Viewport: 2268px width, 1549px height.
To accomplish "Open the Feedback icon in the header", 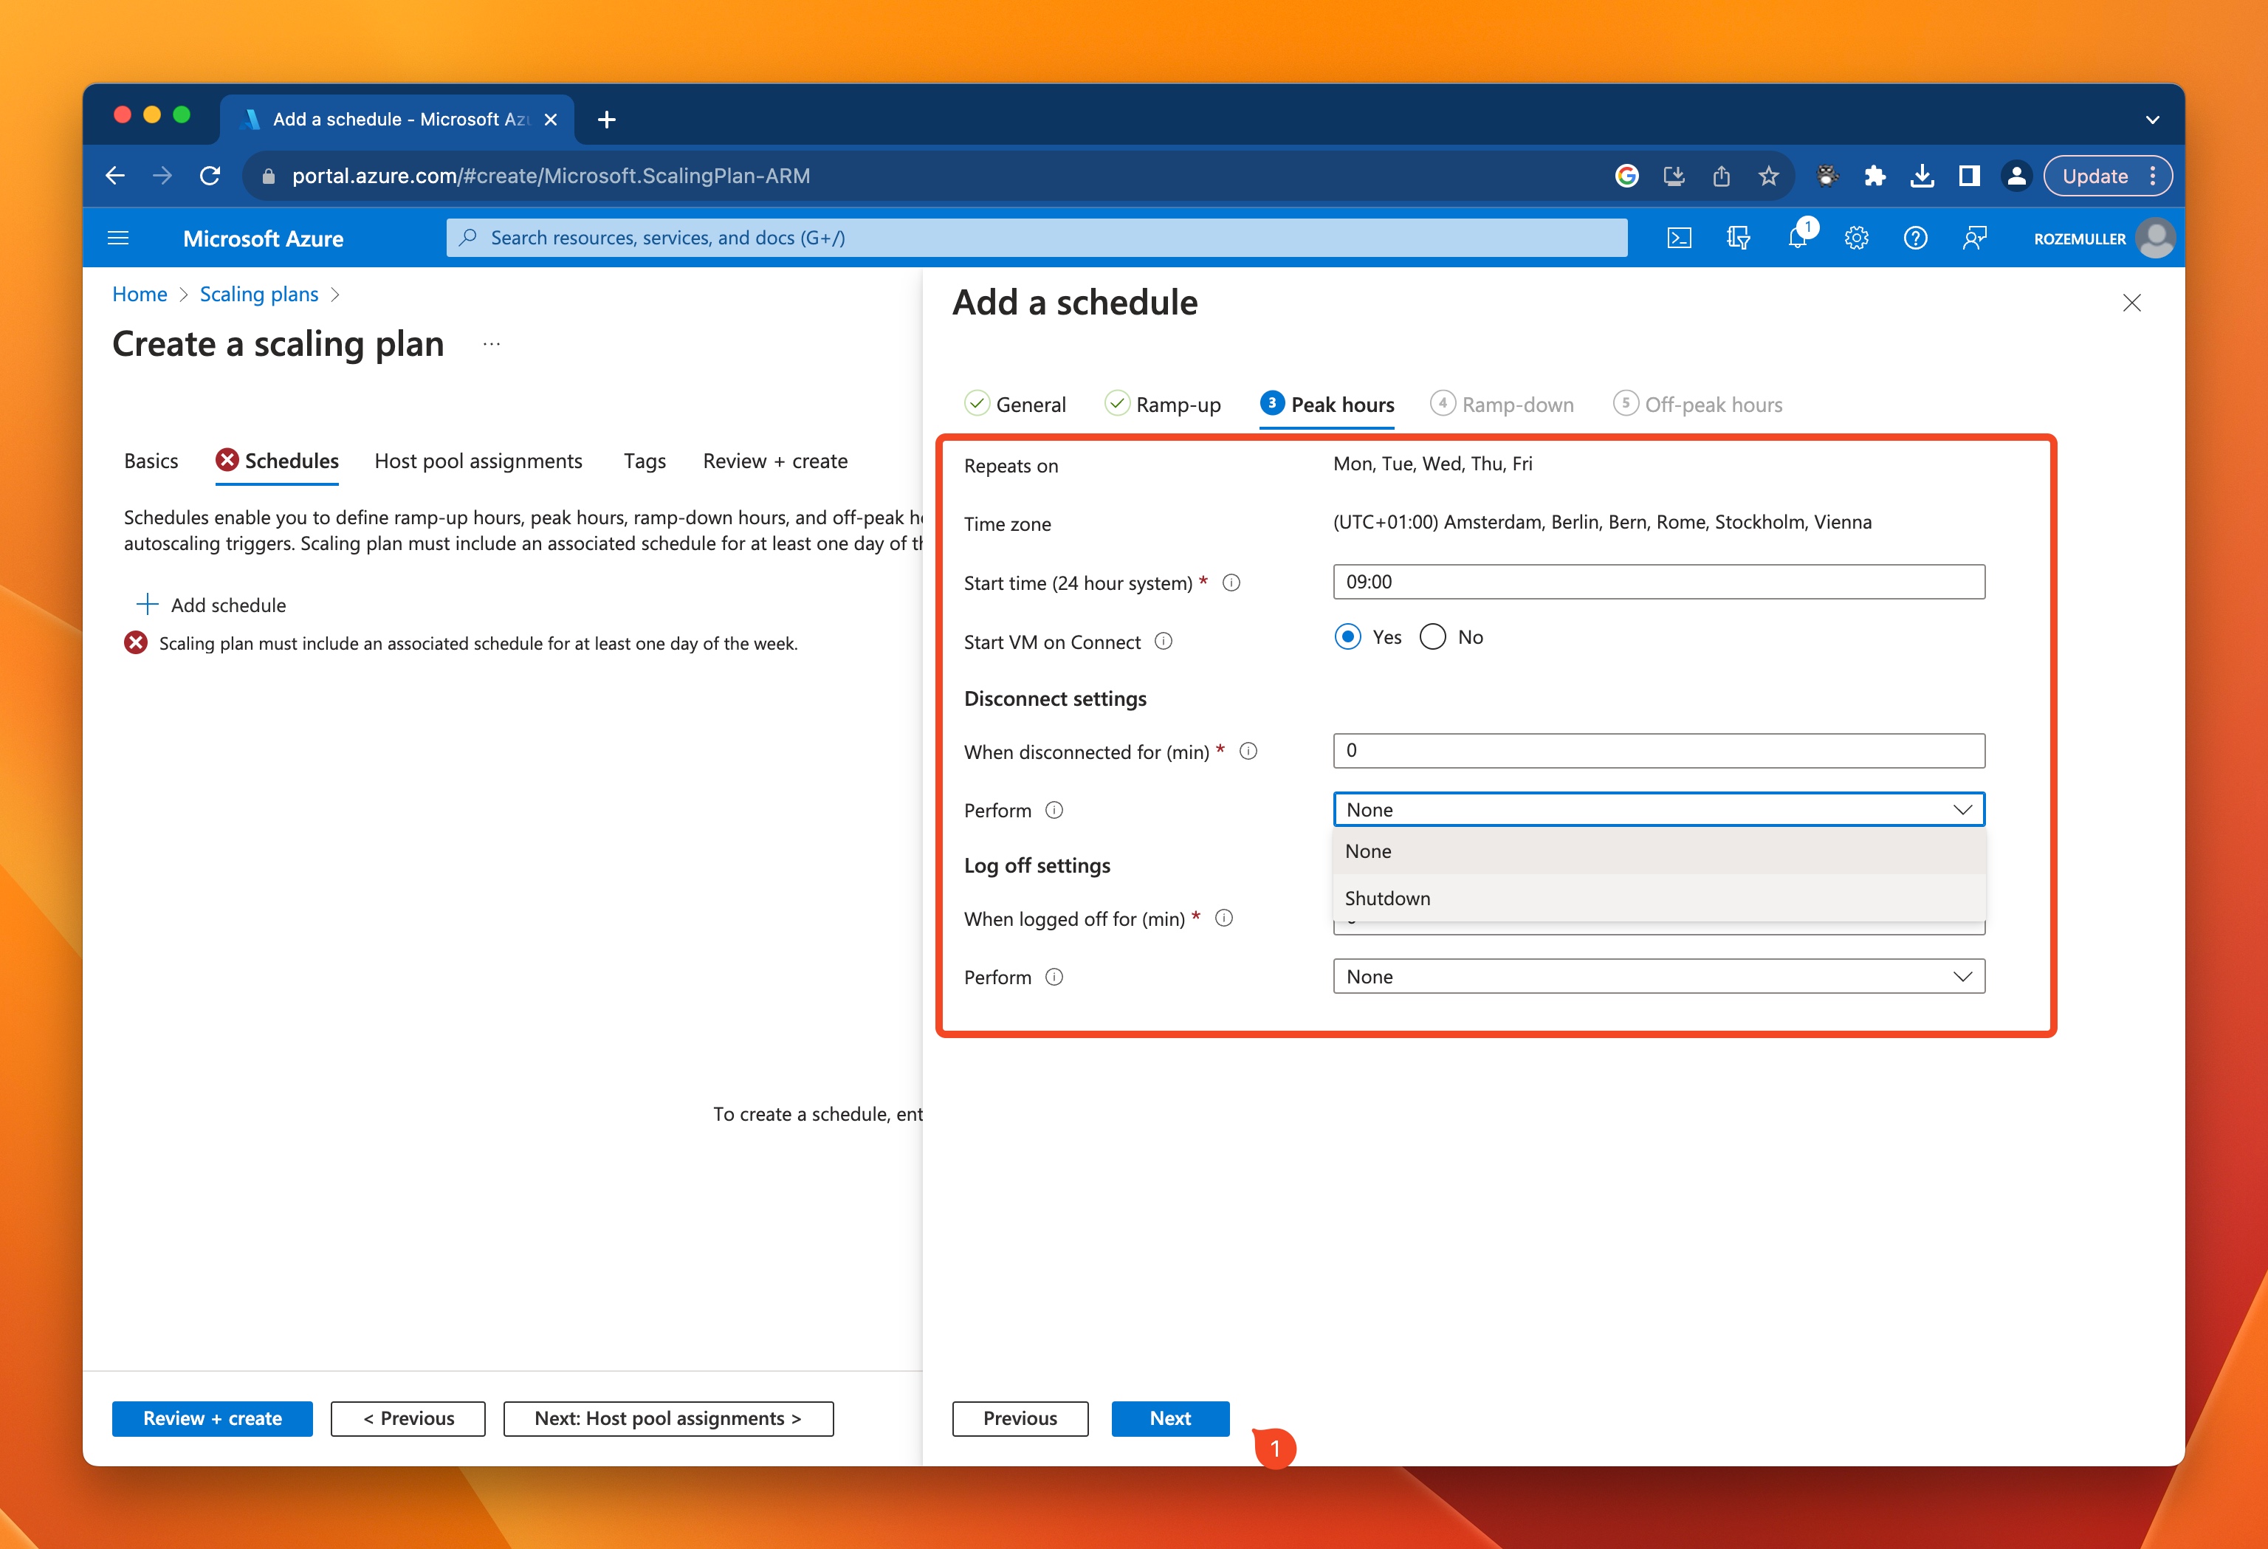I will [1974, 238].
